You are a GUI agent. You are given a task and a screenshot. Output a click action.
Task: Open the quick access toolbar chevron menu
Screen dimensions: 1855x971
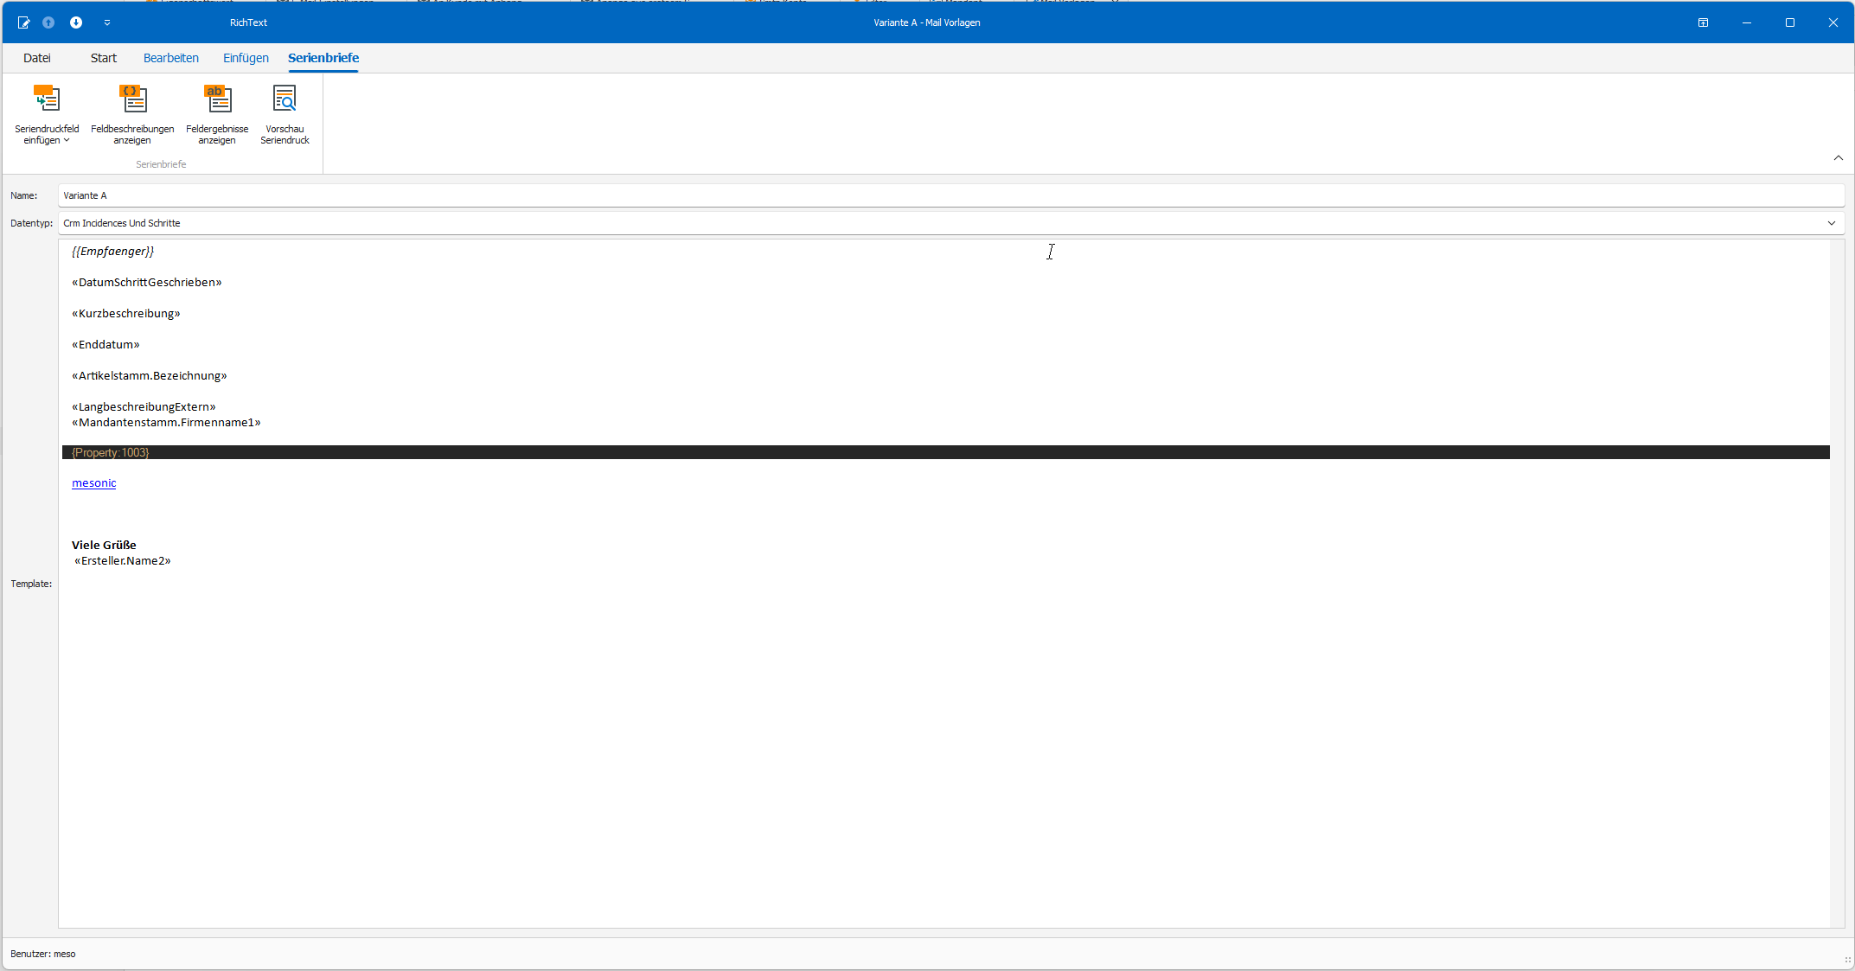(x=106, y=22)
